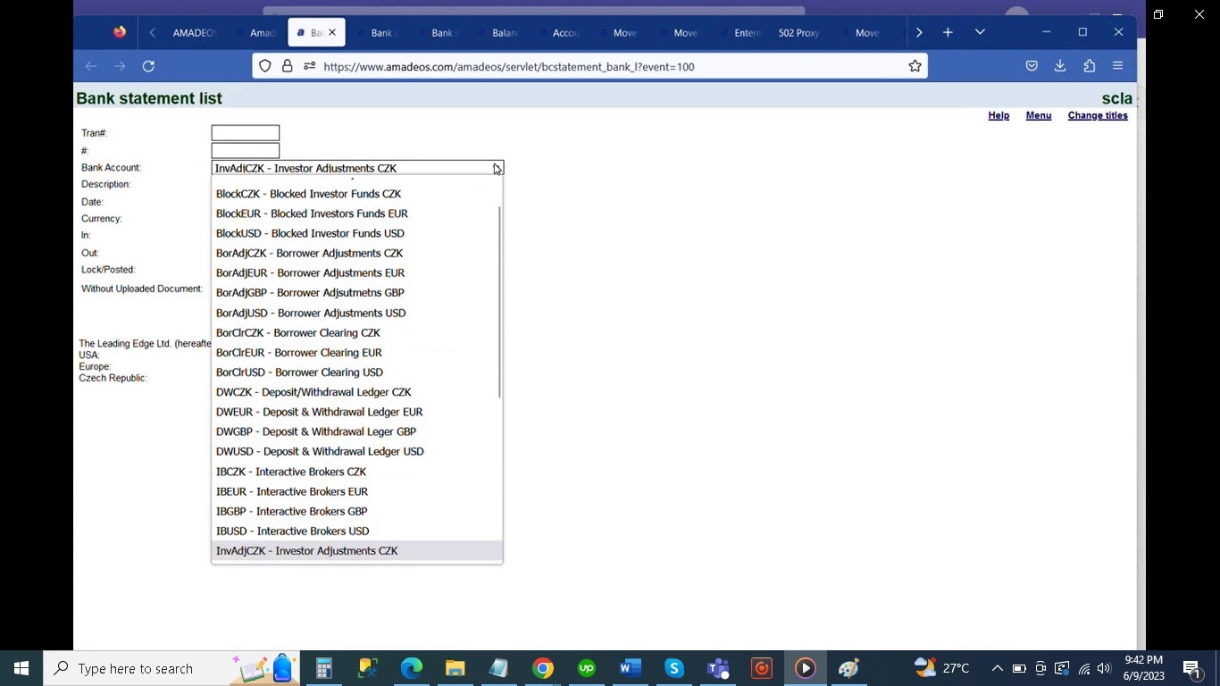The image size is (1220, 686).
Task: Choose IBEUR - Interactive Brokers EUR
Action: [x=356, y=491]
